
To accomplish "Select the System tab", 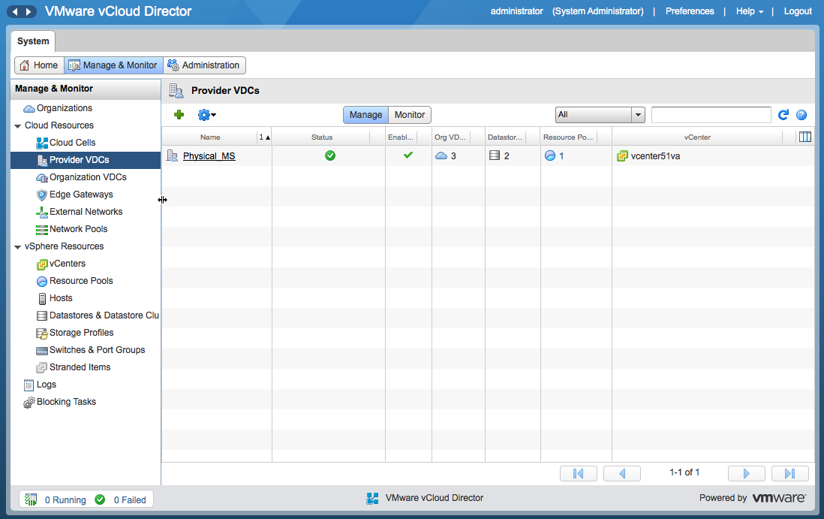I will click(x=33, y=41).
